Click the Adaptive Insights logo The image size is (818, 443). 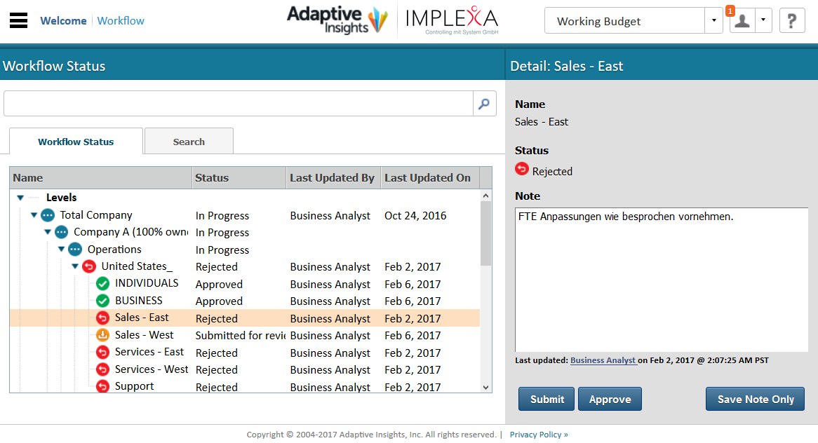coord(337,20)
